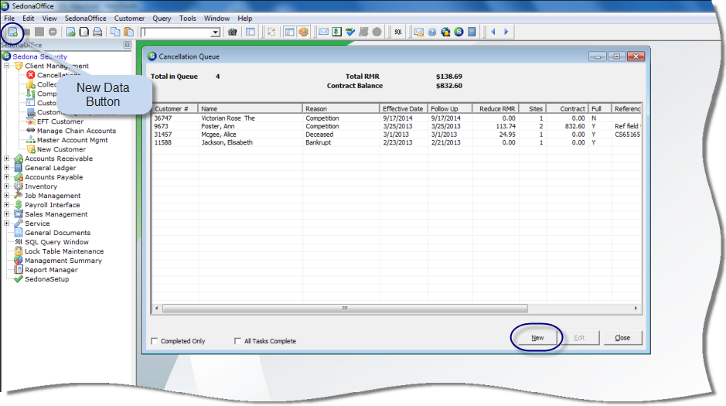The image size is (726, 406).
Task: Select the Mcgee, Alice row
Action: [x=397, y=135]
